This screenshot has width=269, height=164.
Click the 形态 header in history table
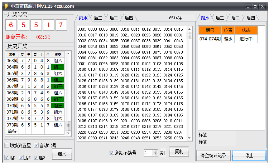(58, 54)
